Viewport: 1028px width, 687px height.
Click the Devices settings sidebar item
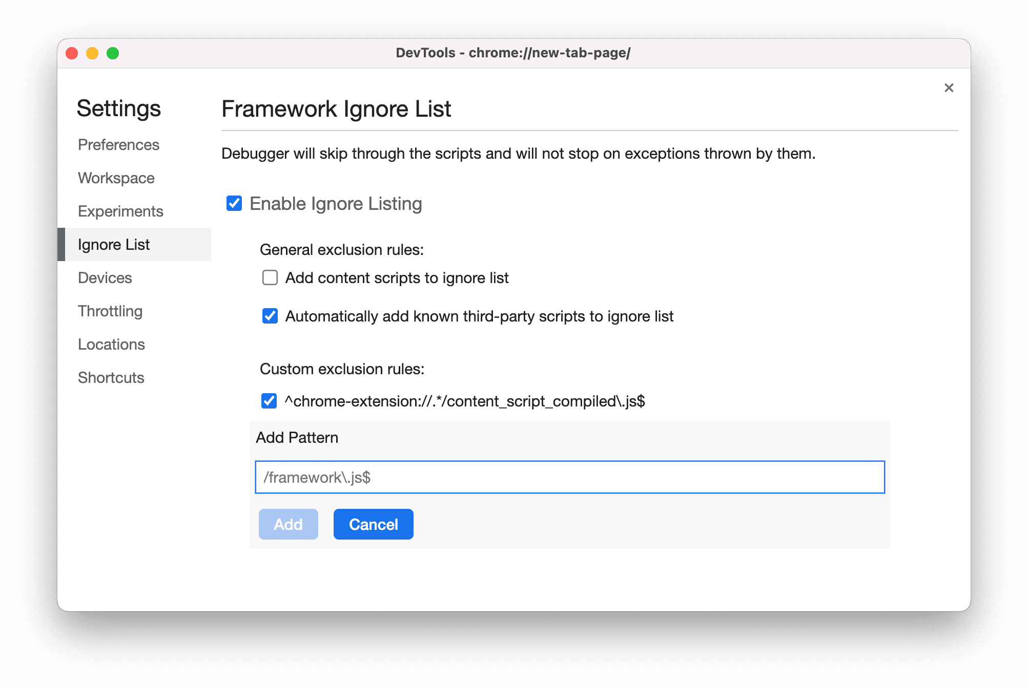click(x=105, y=277)
